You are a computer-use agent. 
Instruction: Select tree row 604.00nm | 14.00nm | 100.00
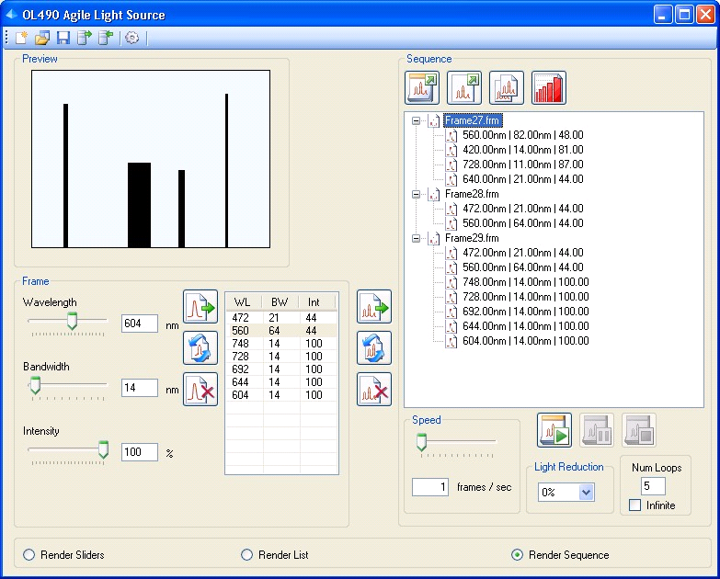point(526,340)
